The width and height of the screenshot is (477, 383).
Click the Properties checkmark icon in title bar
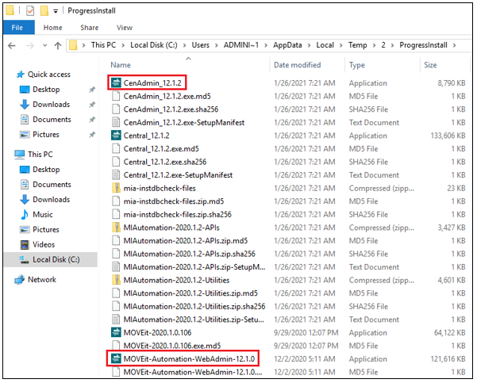tap(30, 10)
